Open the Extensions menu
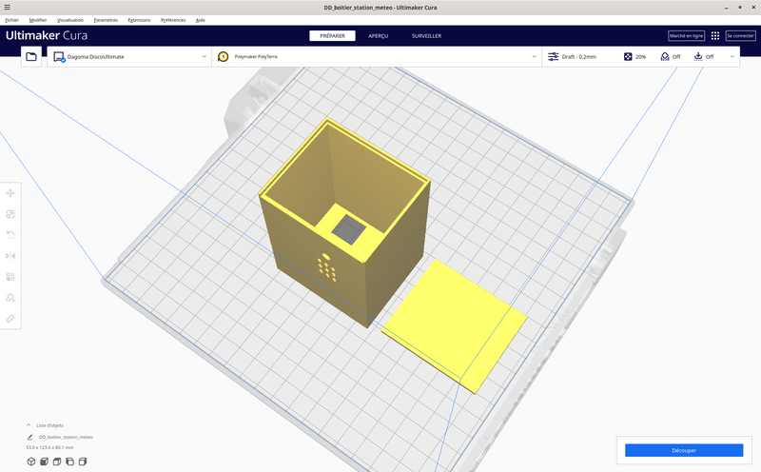Screen dimensions: 761x472 (139, 20)
